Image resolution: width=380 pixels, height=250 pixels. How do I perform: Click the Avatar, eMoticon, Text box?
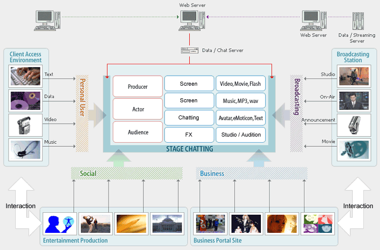(240, 117)
